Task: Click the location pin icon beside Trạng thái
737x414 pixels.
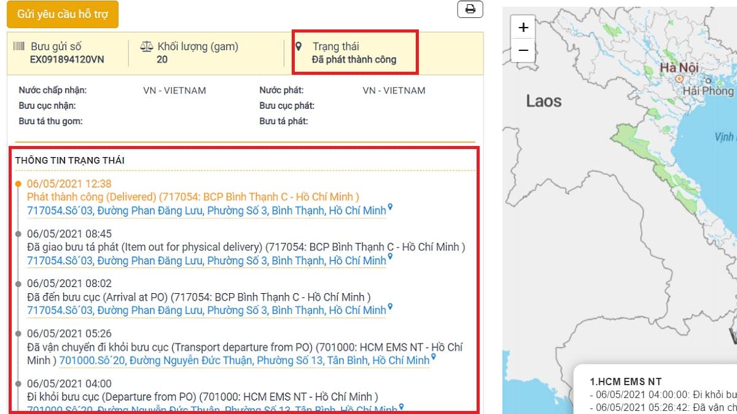Action: pos(299,46)
